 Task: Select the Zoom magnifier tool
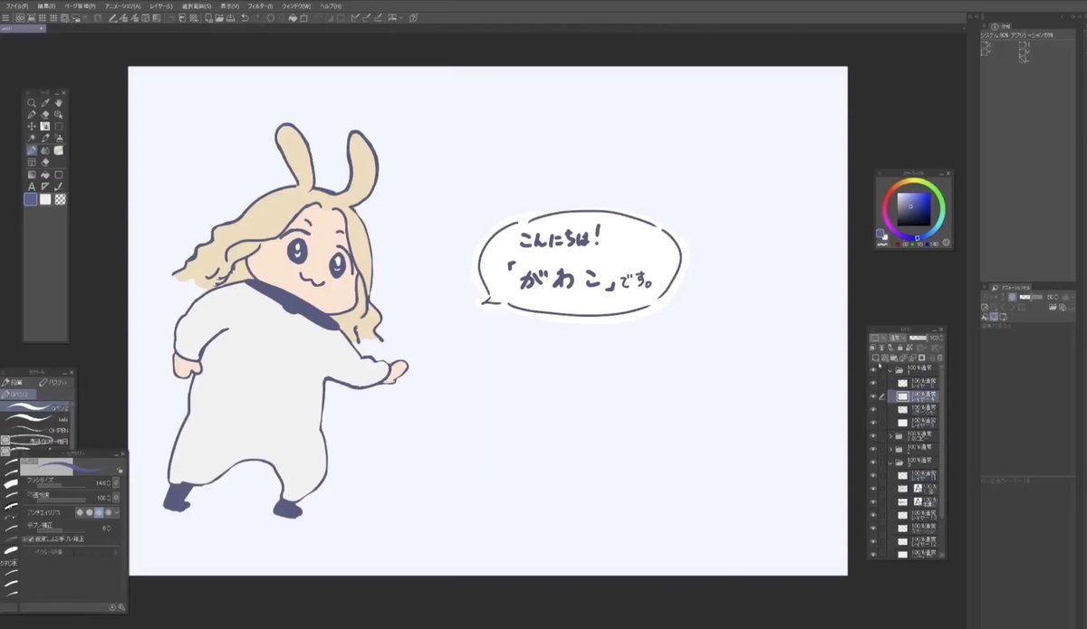click(31, 102)
